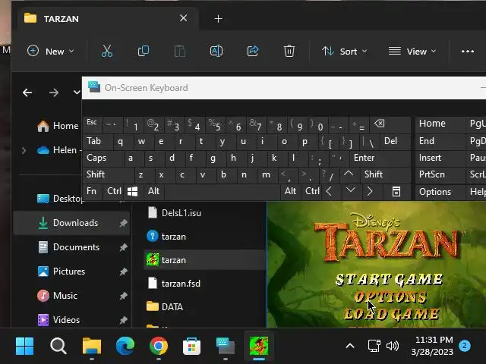This screenshot has height=364, width=486.
Task: Click the Share icon in File Explorer toolbar
Action: click(253, 51)
